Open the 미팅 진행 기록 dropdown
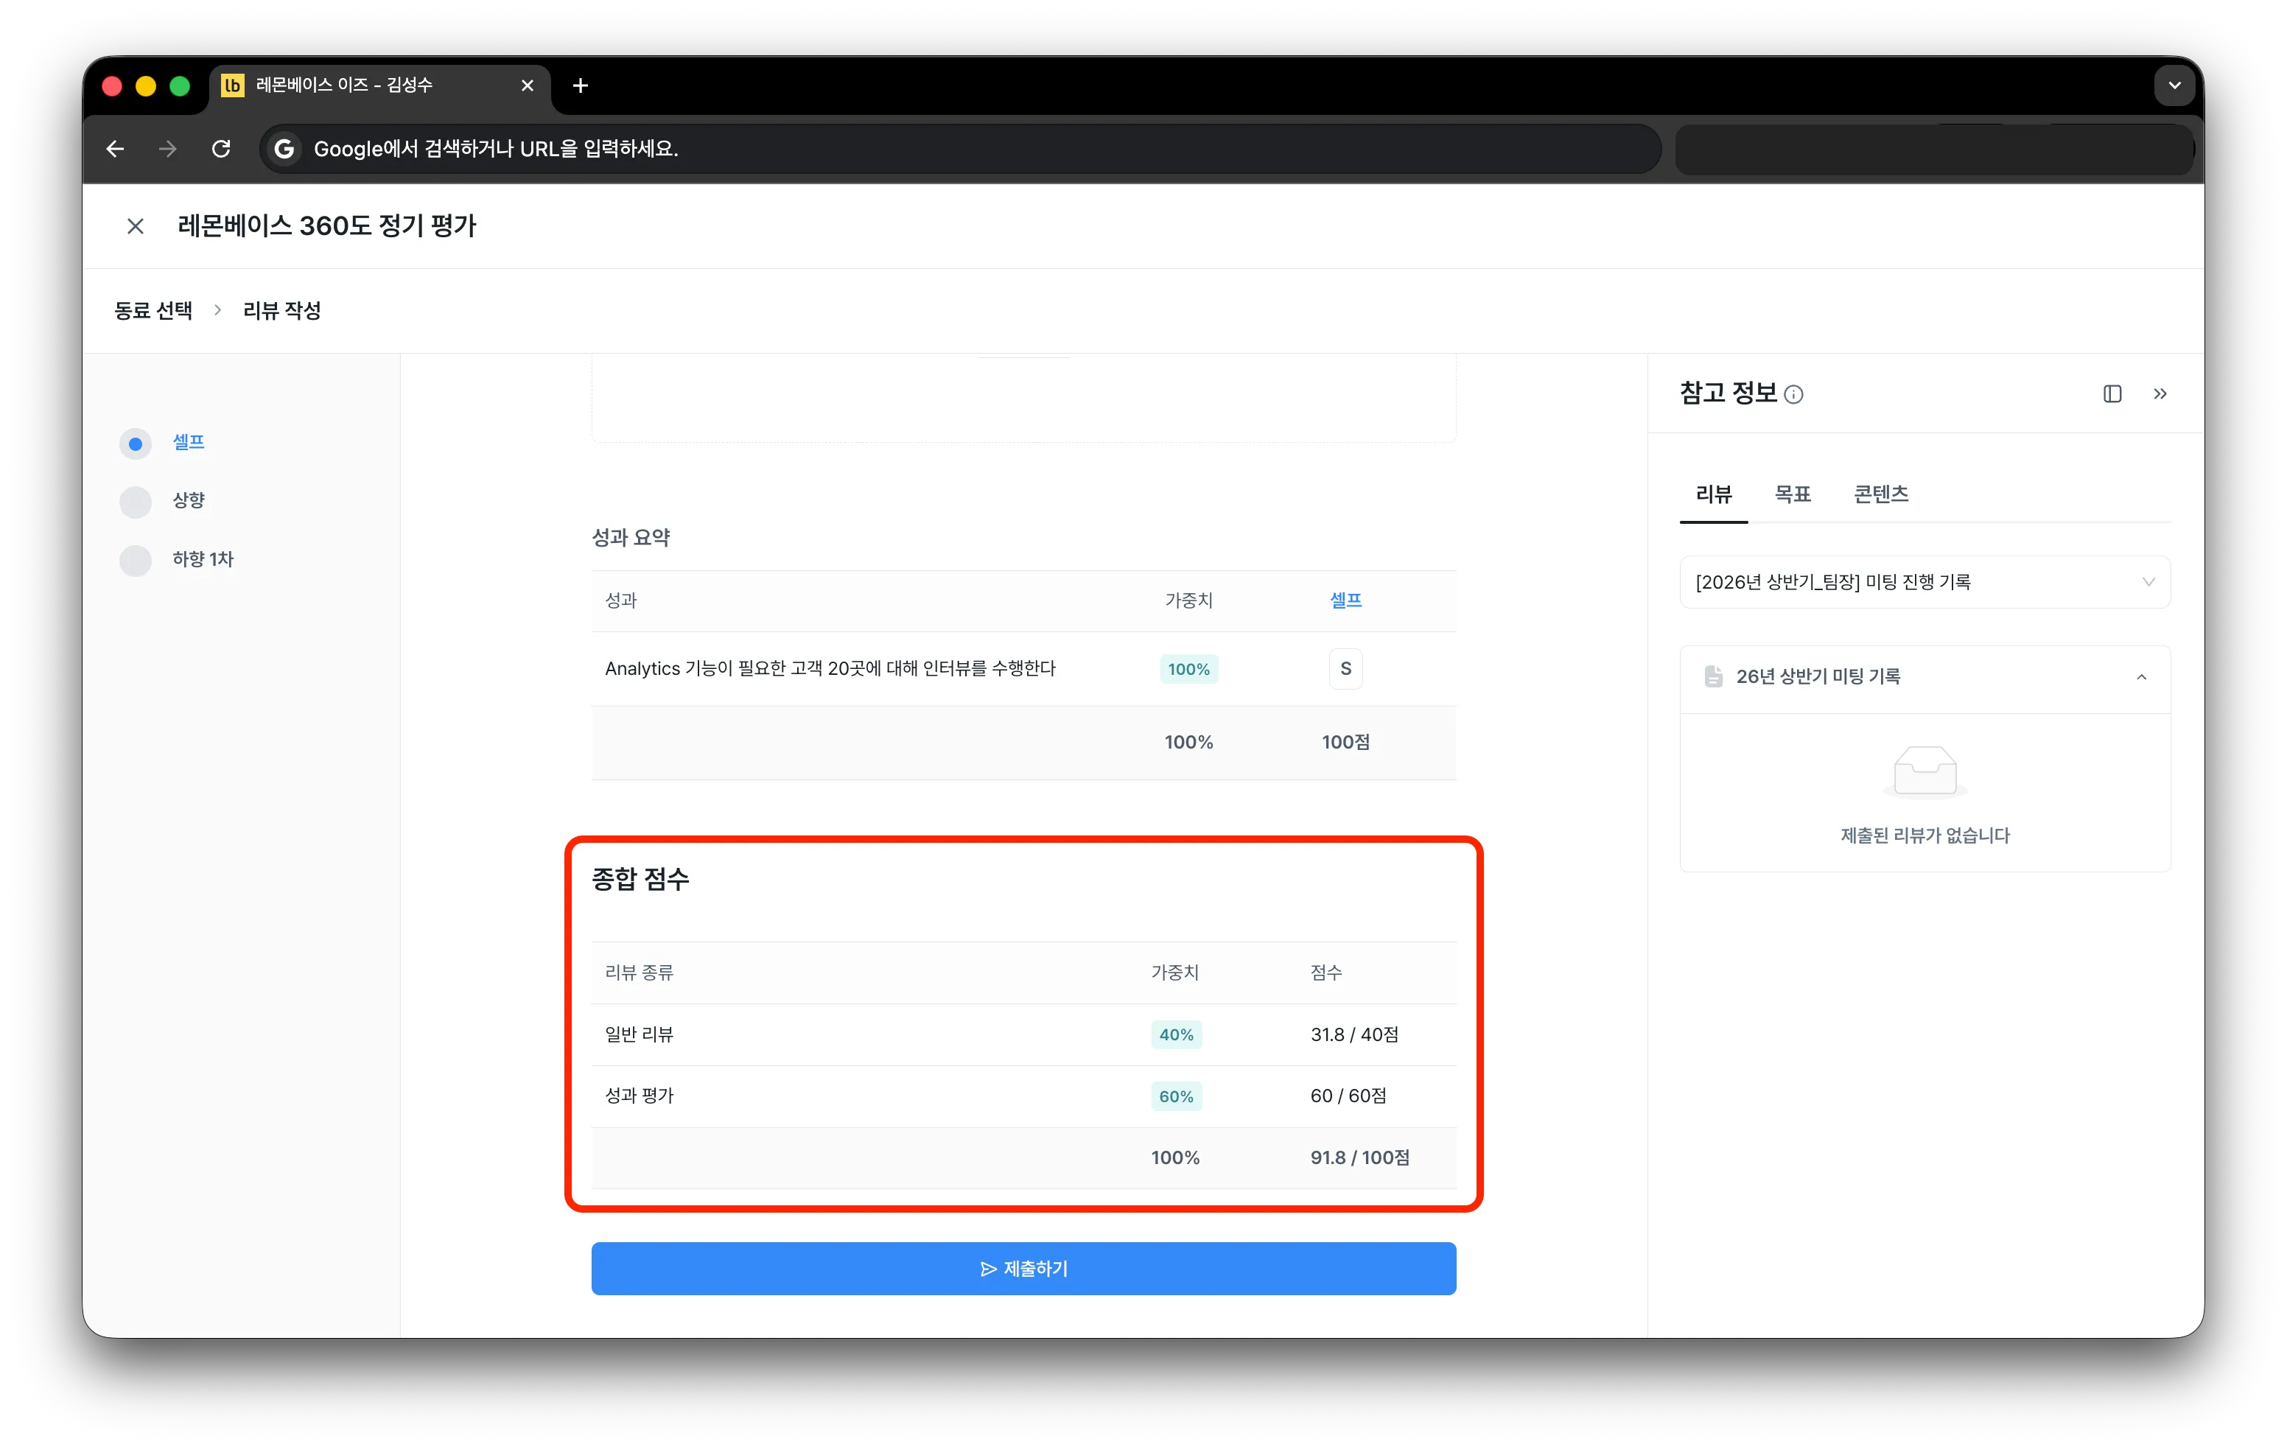Screen dimensions: 2287x1447 (1924, 582)
